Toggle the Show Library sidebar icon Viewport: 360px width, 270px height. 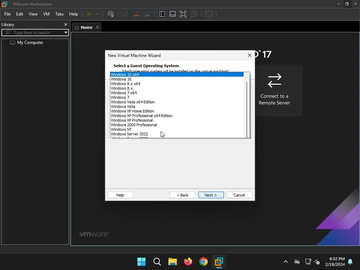point(162,14)
